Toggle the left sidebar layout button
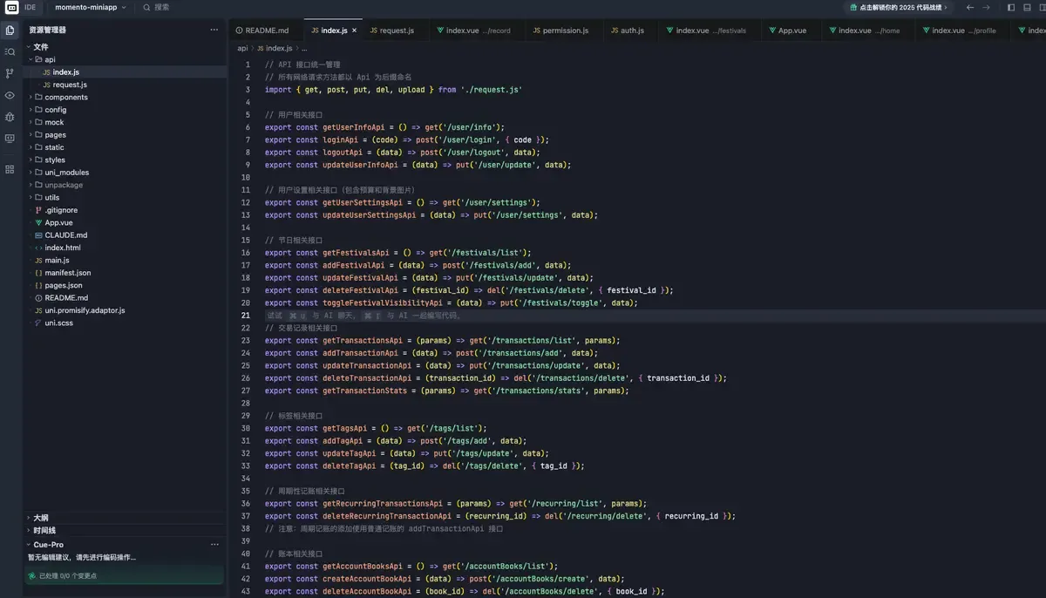Image resolution: width=1046 pixels, height=598 pixels. pos(1011,7)
